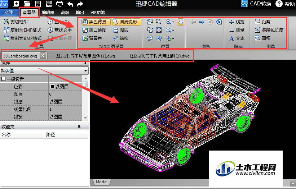Fit drawing to window icon

point(159,30)
